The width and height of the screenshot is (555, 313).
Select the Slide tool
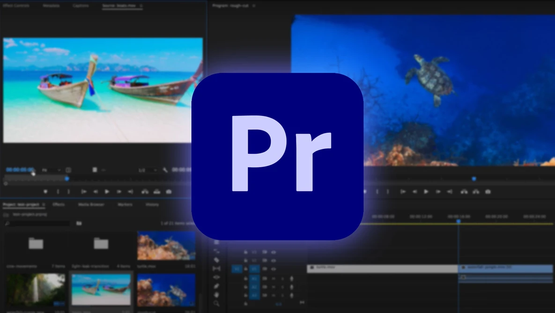coord(217,277)
